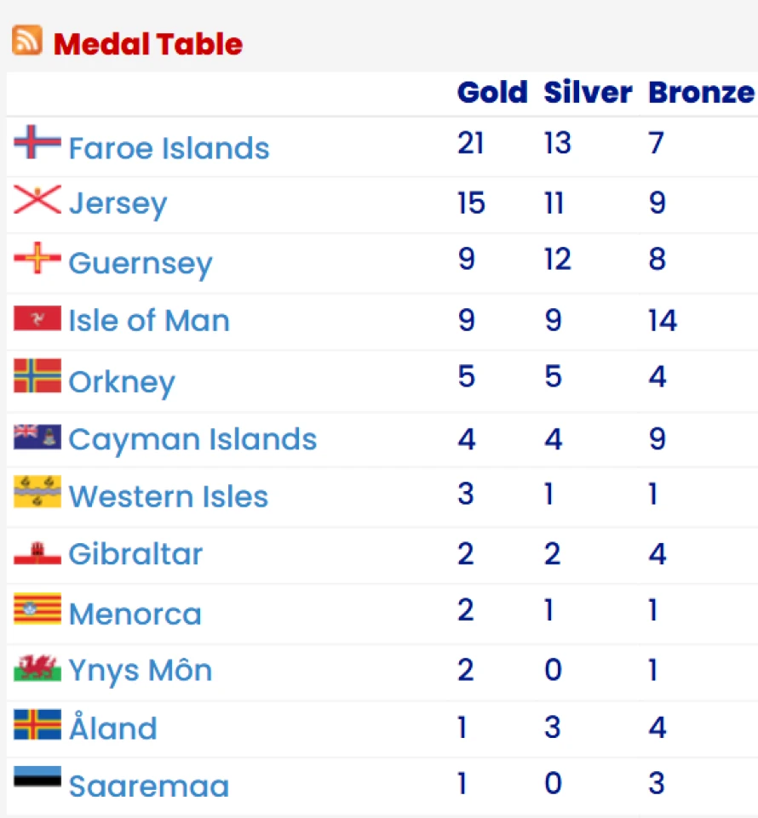758x818 pixels.
Task: Click the Saaremaa flag icon
Action: [x=37, y=776]
